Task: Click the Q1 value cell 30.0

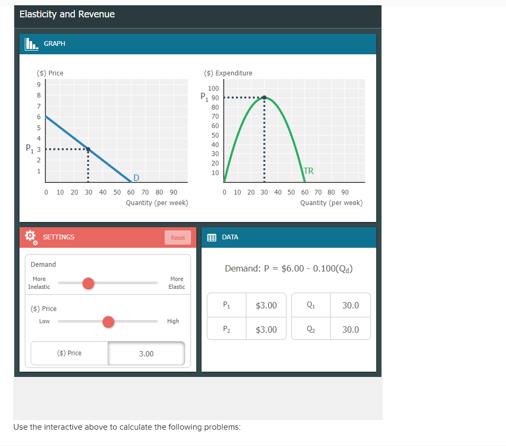Action: coord(350,305)
